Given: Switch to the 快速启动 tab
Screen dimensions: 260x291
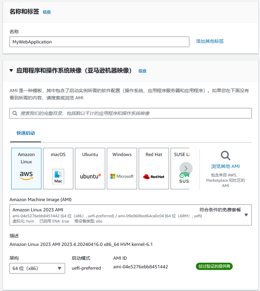Looking at the screenshot, I should pyautogui.click(x=26, y=133).
